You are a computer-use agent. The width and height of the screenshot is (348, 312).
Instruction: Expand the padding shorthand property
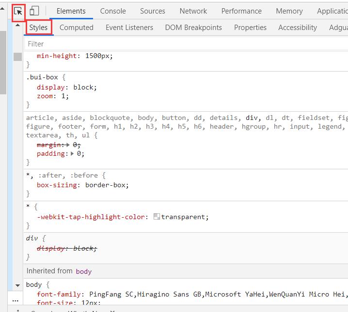72,154
